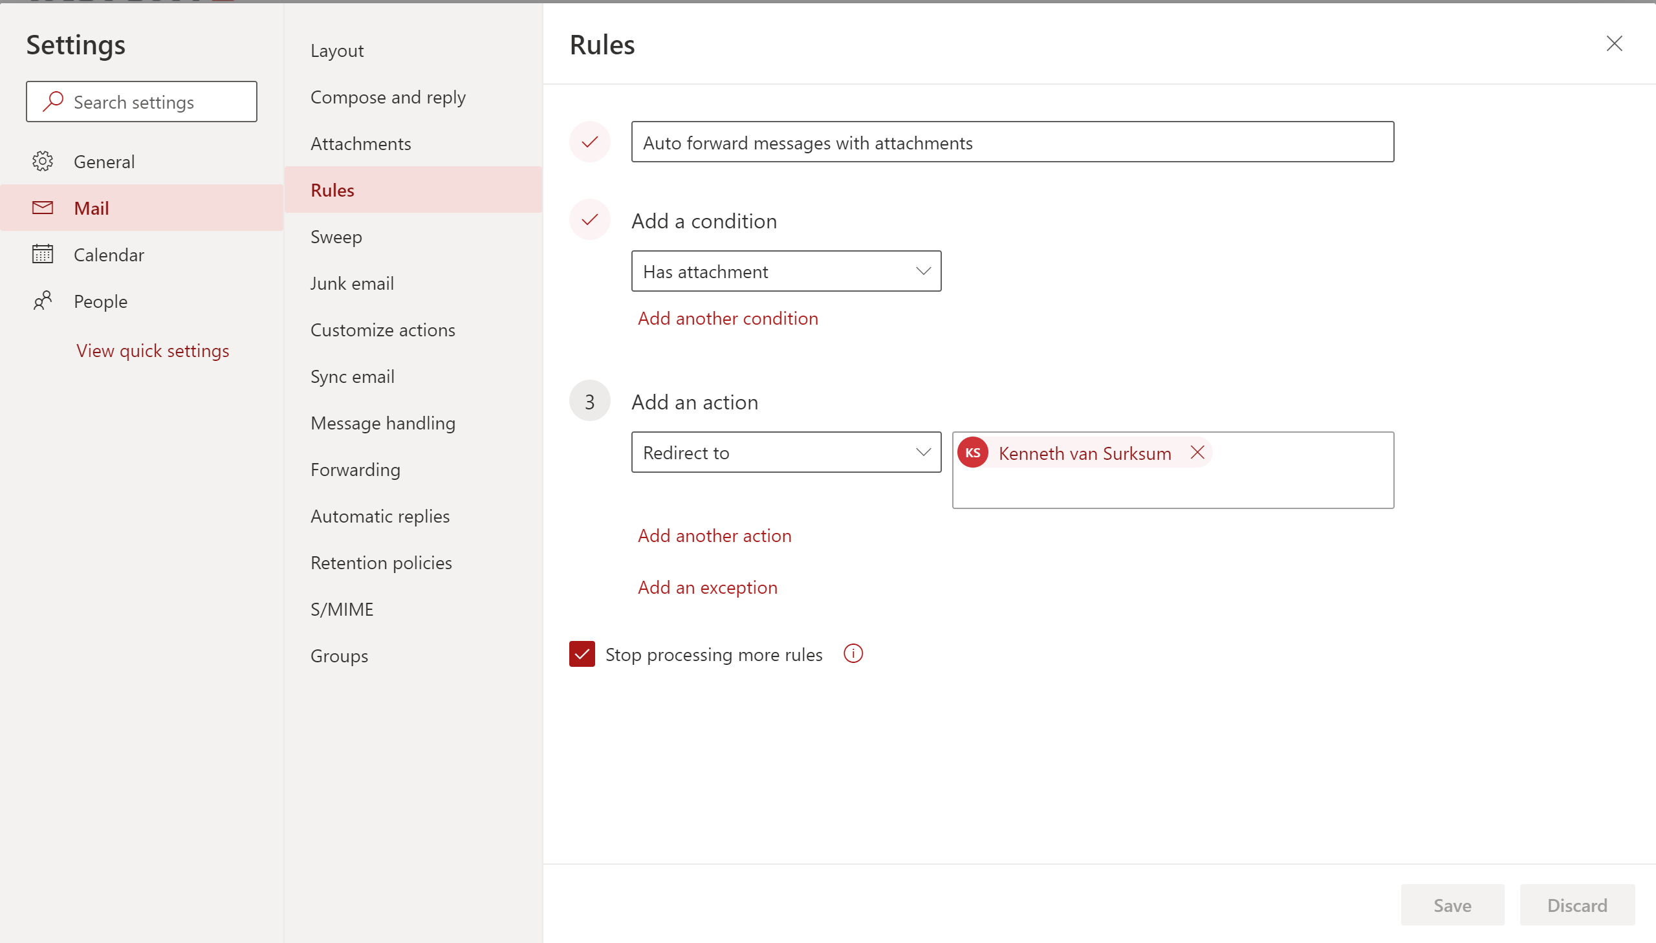Open Automatic replies settings
This screenshot has width=1656, height=943.
413,516
